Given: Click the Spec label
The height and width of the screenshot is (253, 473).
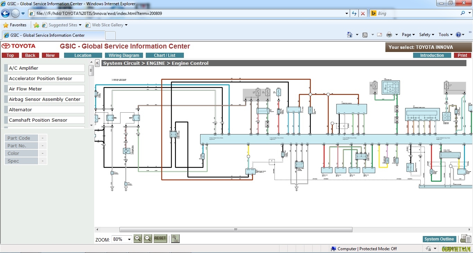Looking at the screenshot, I should [21, 161].
